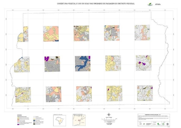This screenshot has height=128, width=181.
Task: Click the dark blue swatch in the legend
Action: coord(34,120)
